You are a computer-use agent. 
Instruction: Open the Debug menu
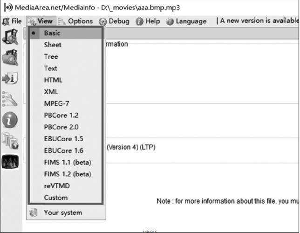point(115,21)
